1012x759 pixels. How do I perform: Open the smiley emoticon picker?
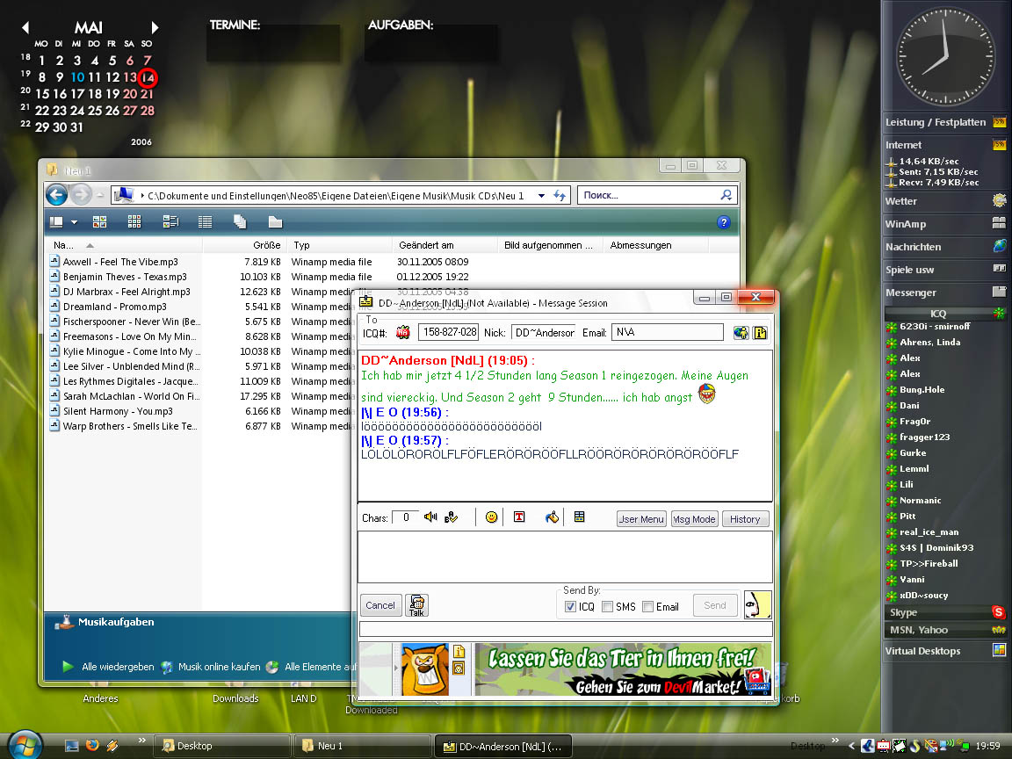tap(491, 517)
